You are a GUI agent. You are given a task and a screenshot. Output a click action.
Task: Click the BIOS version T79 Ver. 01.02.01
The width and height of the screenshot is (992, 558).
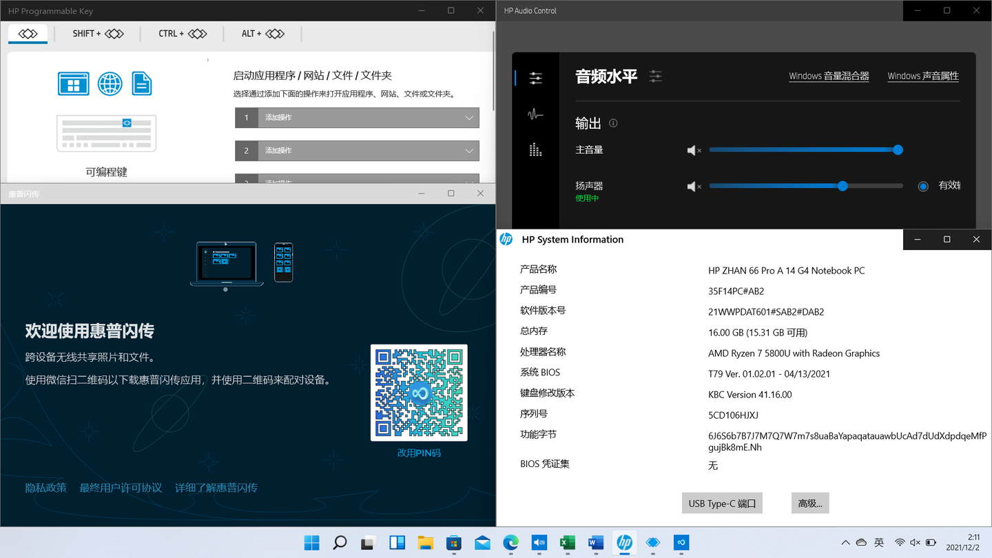[769, 374]
